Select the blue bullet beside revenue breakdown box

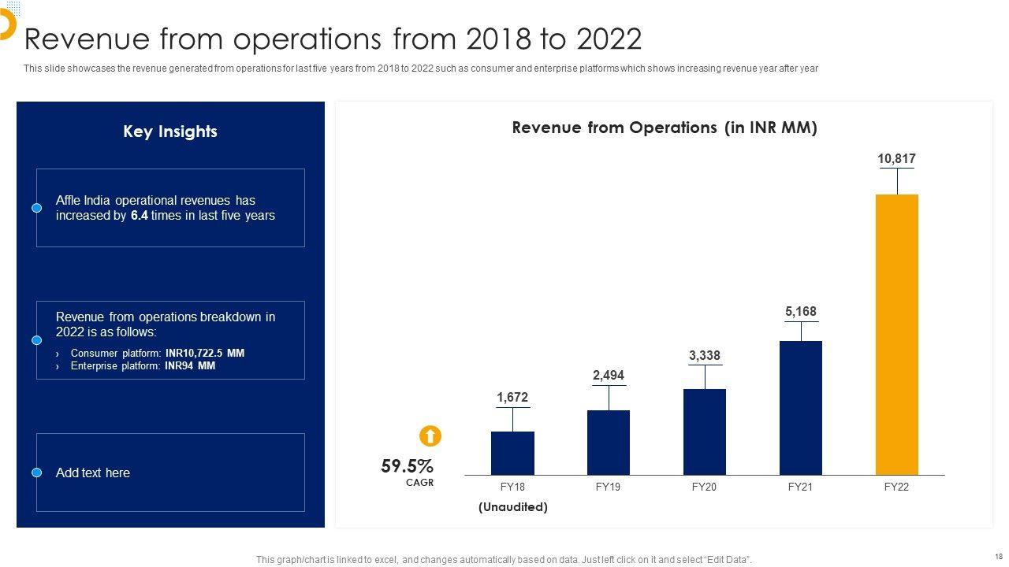click(36, 340)
